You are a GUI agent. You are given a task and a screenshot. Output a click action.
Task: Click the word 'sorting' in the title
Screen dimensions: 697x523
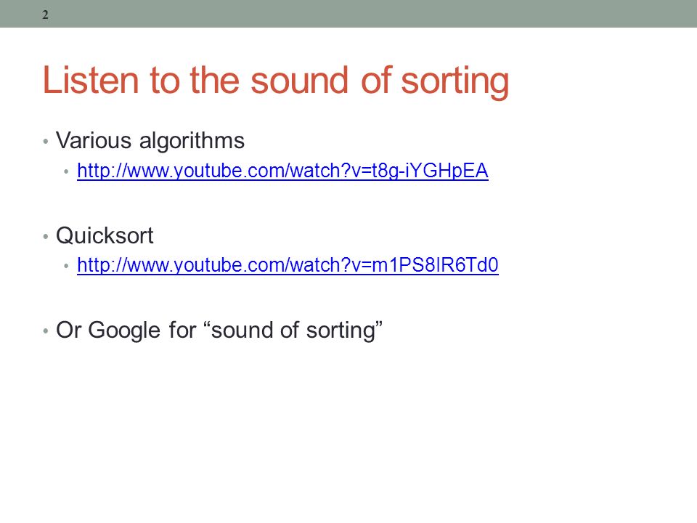[455, 82]
